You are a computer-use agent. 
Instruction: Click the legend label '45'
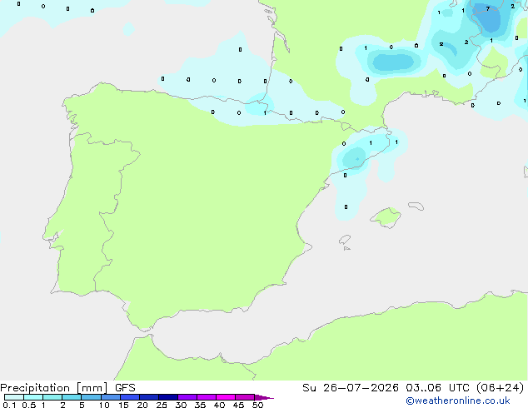pos(238,405)
